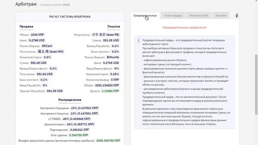Select the volume value 2000 XRP
258x145 pixels.
pyautogui.click(x=37, y=35)
